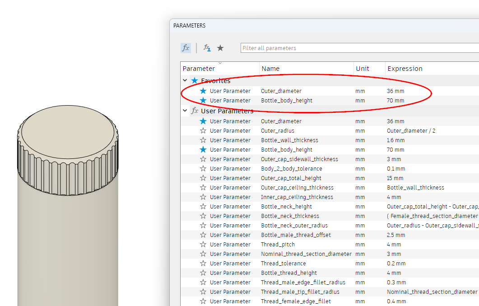Click the user-defined parameters fx icon

(207, 47)
